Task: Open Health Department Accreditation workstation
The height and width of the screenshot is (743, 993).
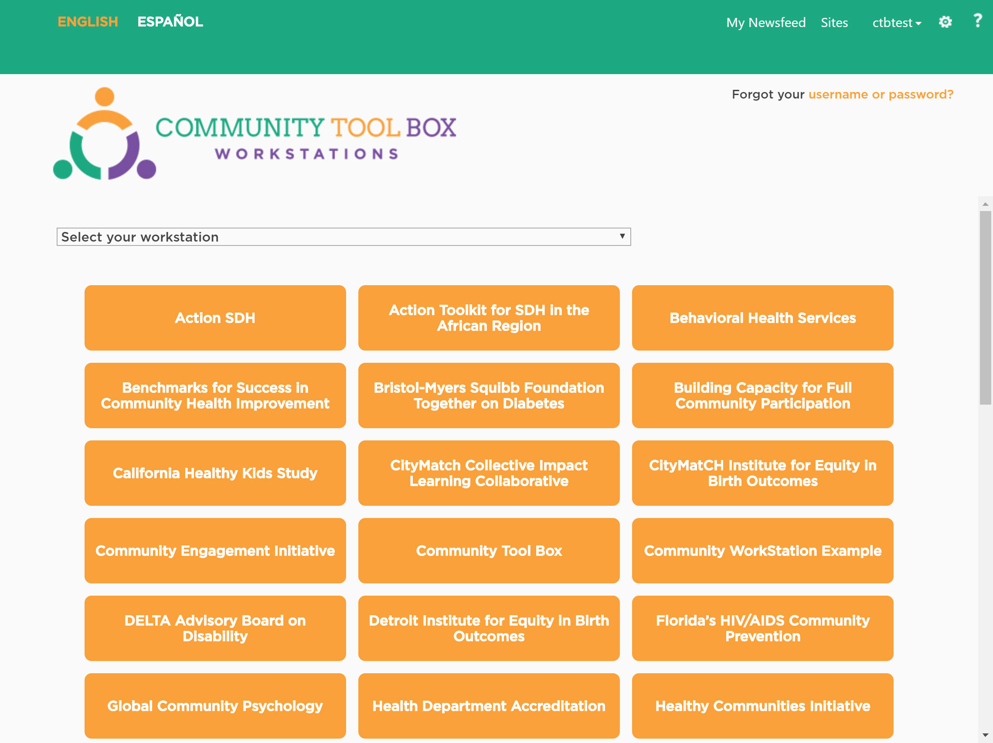Action: [489, 706]
